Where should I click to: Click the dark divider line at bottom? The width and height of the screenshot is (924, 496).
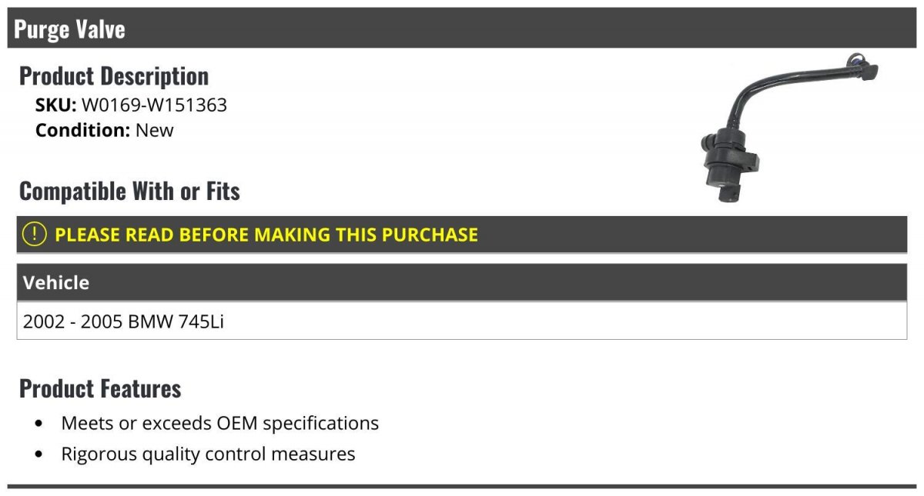click(462, 486)
